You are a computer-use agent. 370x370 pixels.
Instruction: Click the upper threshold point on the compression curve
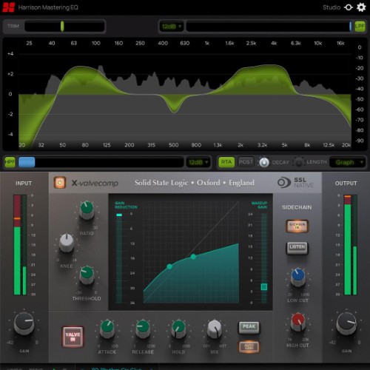[x=193, y=257]
